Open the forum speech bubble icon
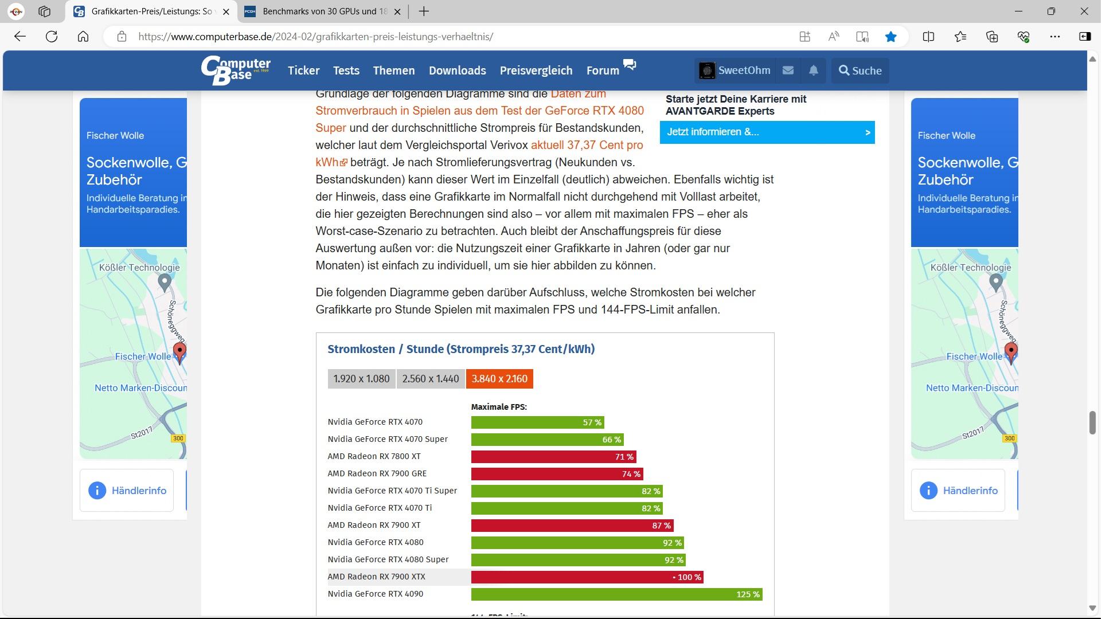Viewport: 1102px width, 619px height. [x=630, y=65]
